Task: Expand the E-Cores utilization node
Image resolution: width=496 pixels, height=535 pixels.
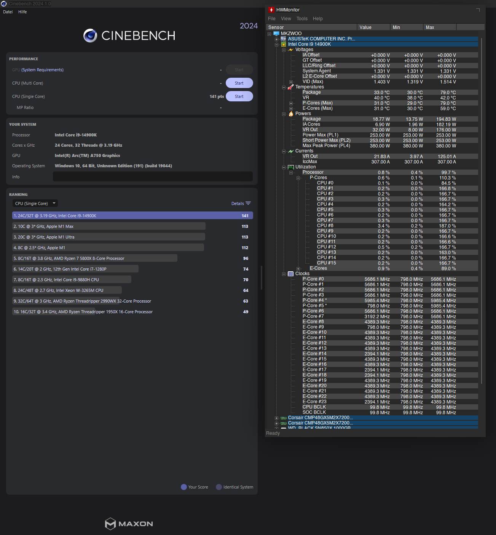Action: [x=298, y=269]
